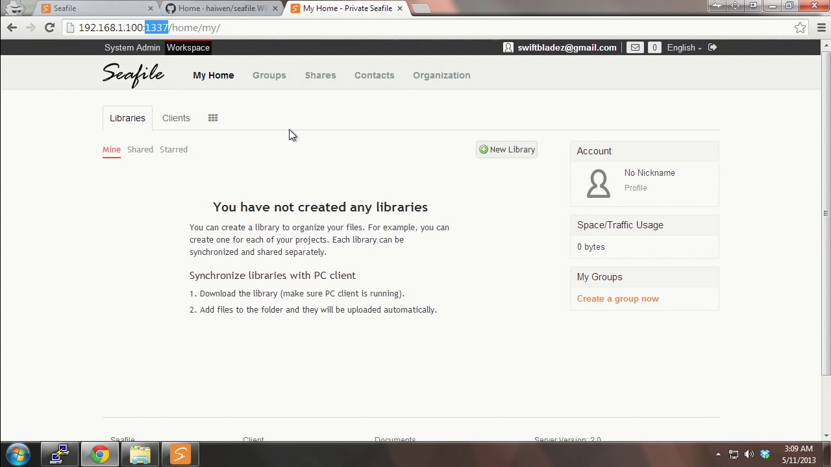Go to My Home navigation
The width and height of the screenshot is (831, 467).
[213, 75]
